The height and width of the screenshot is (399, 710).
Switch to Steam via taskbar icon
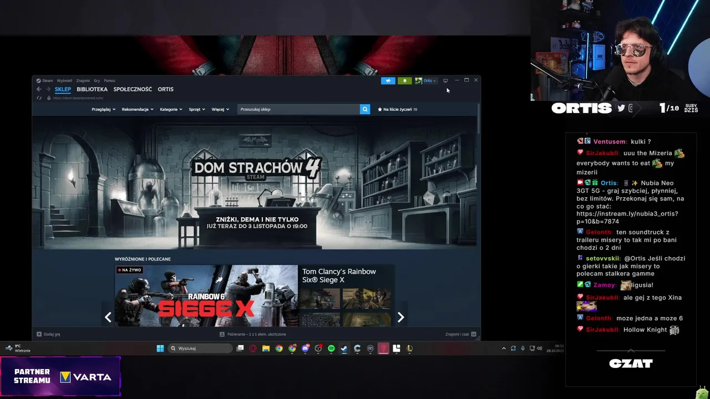(x=344, y=348)
